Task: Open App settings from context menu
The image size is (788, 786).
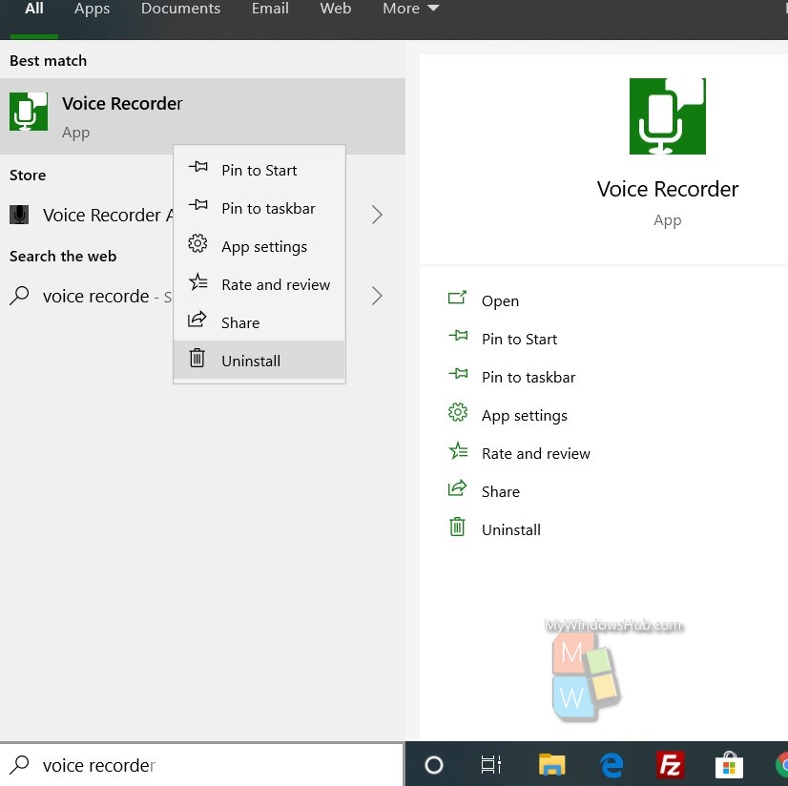Action: click(259, 247)
